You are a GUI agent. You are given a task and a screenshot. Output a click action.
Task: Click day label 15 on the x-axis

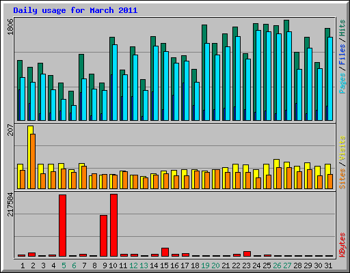pos(164,265)
